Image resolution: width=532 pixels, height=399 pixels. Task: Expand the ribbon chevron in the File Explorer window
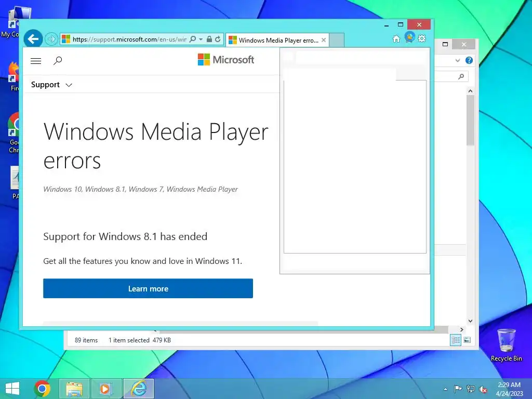[458, 60]
